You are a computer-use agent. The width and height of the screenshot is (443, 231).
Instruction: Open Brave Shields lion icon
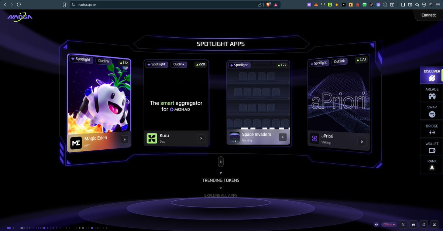[268, 4]
